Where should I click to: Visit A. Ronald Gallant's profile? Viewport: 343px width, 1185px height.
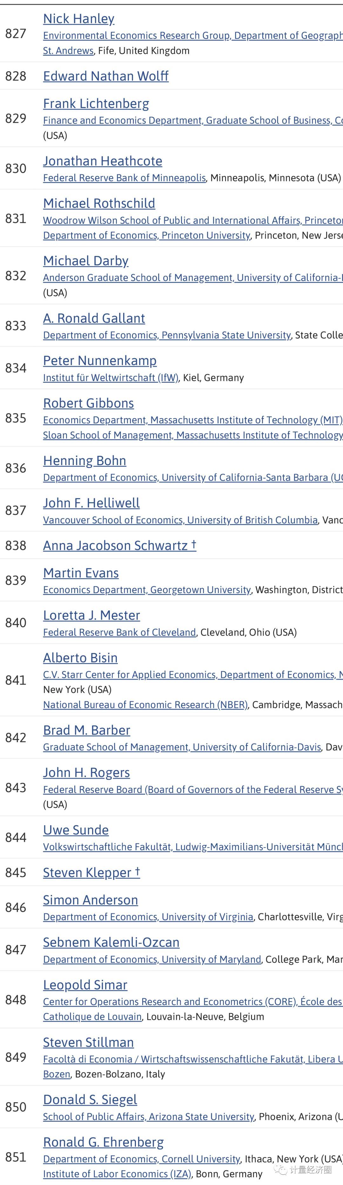tap(94, 318)
